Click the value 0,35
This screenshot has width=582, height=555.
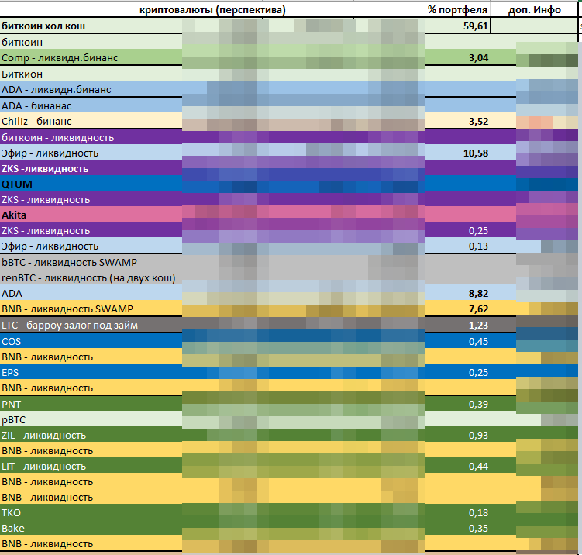(x=478, y=529)
